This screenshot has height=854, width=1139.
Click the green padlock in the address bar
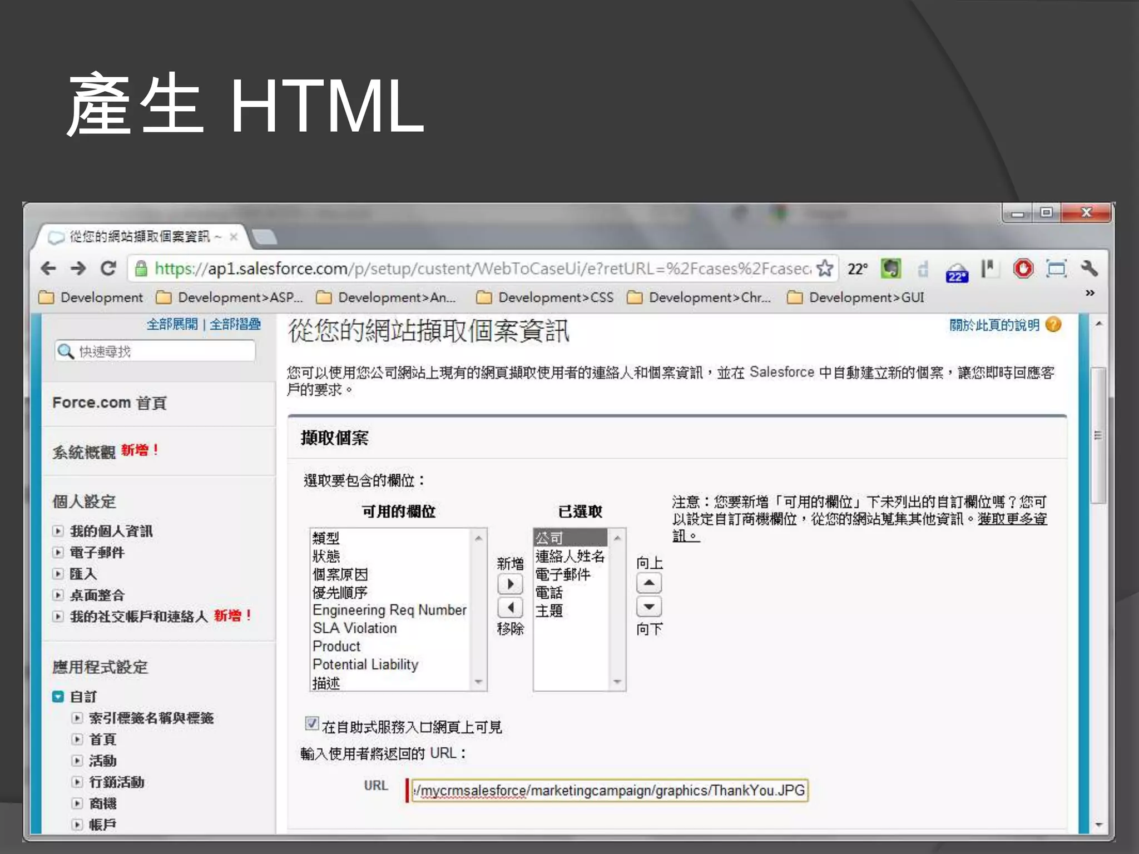click(x=141, y=269)
